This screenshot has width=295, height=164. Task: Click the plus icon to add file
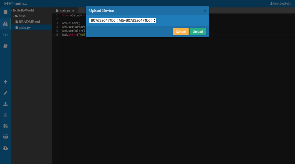pos(5,82)
